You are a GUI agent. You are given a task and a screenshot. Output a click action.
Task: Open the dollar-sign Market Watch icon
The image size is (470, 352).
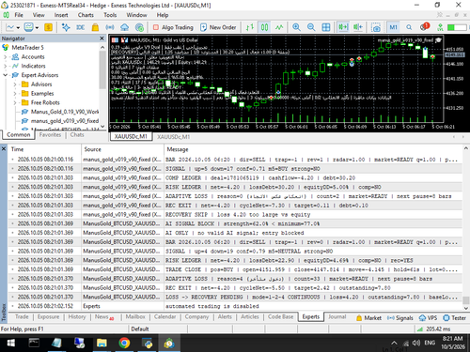[48, 27]
